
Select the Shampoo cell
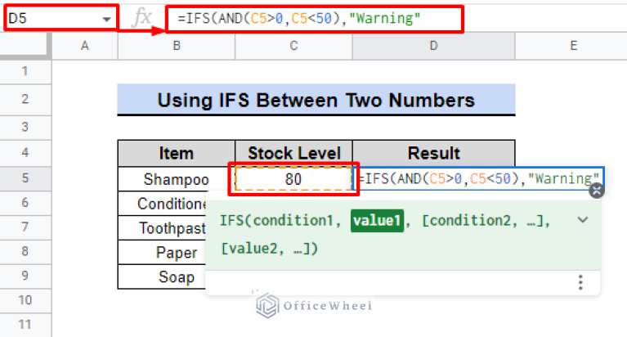176,179
